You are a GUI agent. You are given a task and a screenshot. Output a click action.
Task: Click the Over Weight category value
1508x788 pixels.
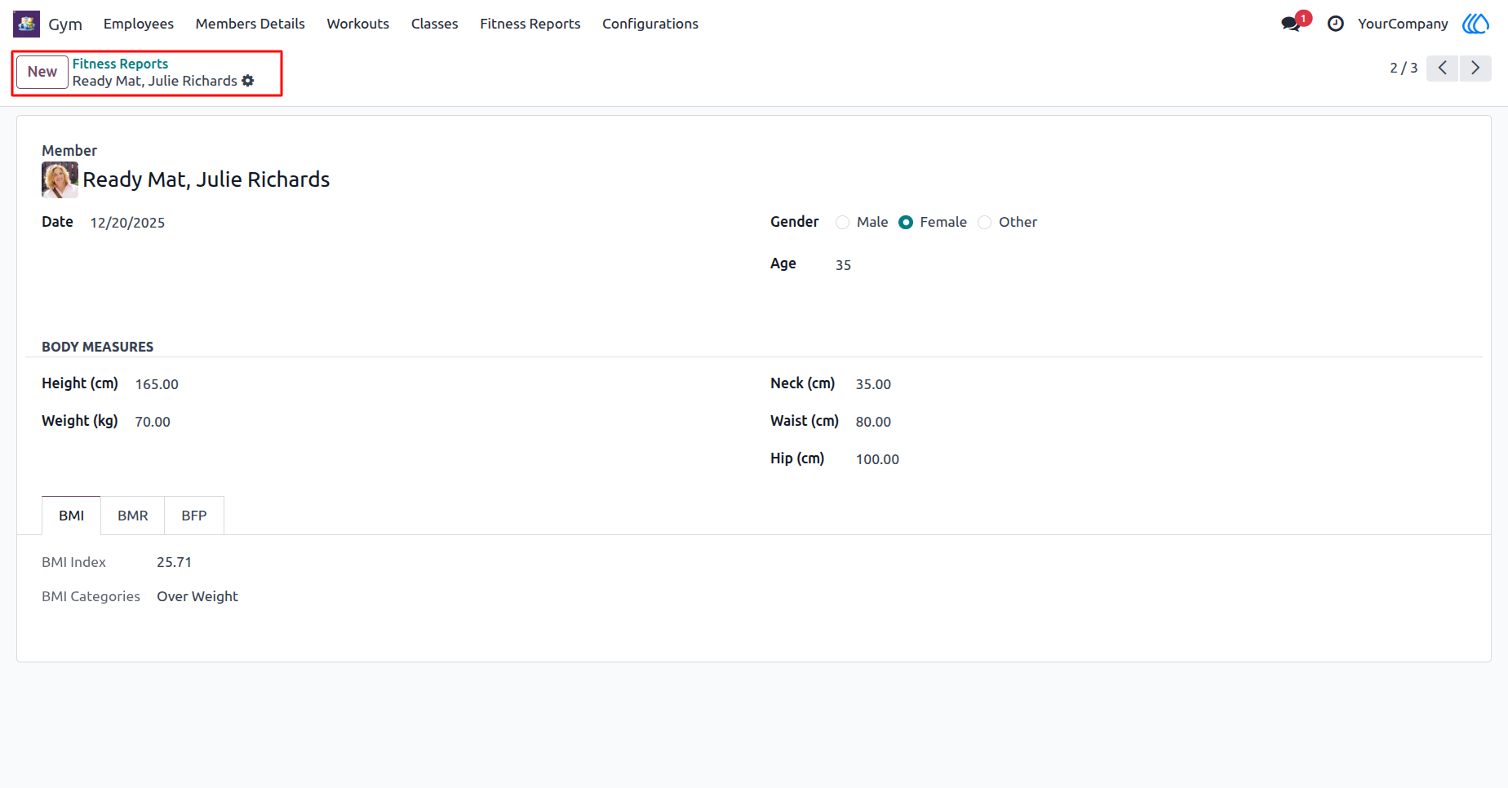click(x=197, y=596)
